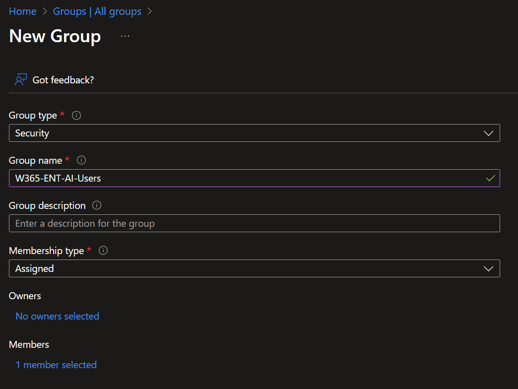This screenshot has width=518, height=389.
Task: Click the Group description info icon
Action: point(97,205)
